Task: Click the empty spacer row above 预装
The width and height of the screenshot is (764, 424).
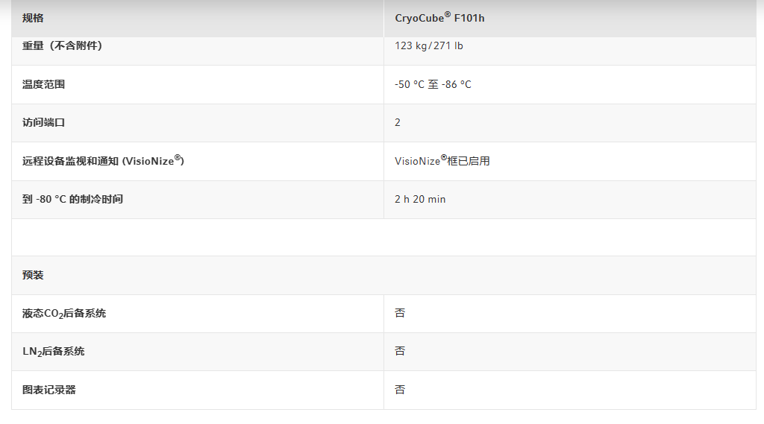Action: point(384,238)
